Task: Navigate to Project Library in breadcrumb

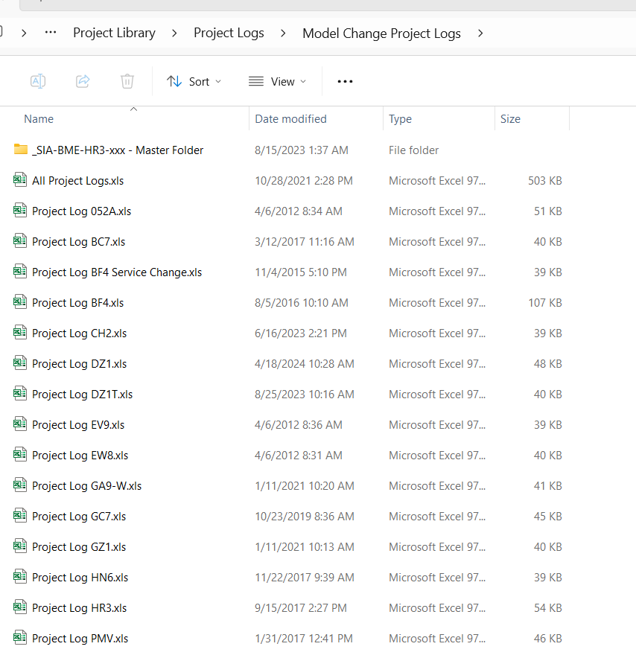Action: pyautogui.click(x=114, y=33)
